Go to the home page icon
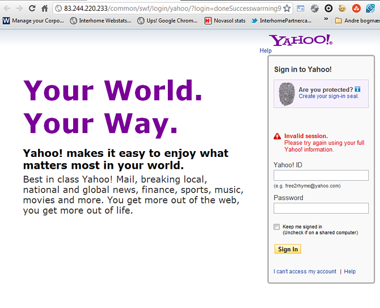 click(45, 9)
